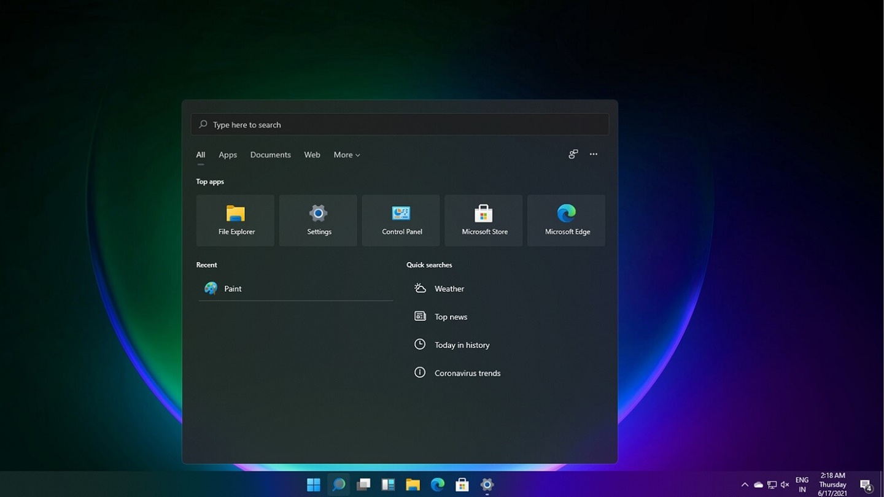Open Task View from the taskbar
Viewport: 884px width, 497px height.
click(363, 485)
